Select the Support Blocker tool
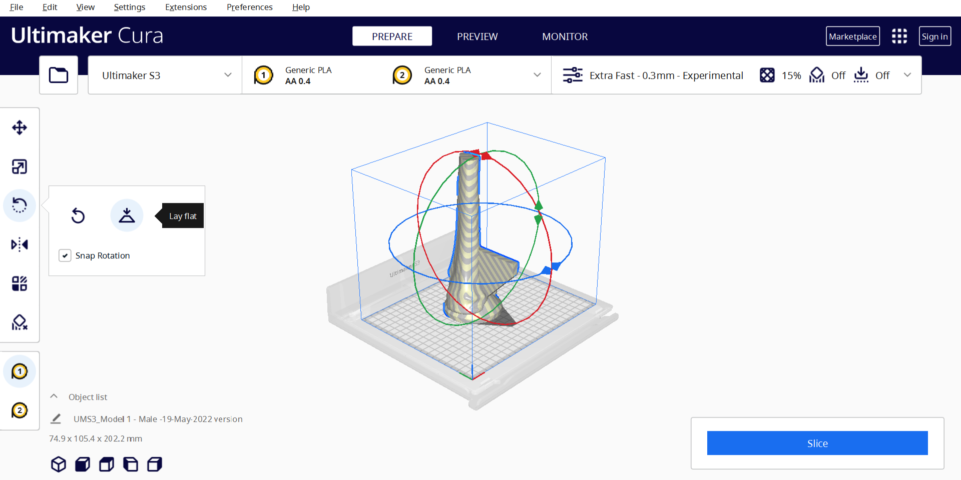Viewport: 961px width, 480px height. click(x=20, y=322)
